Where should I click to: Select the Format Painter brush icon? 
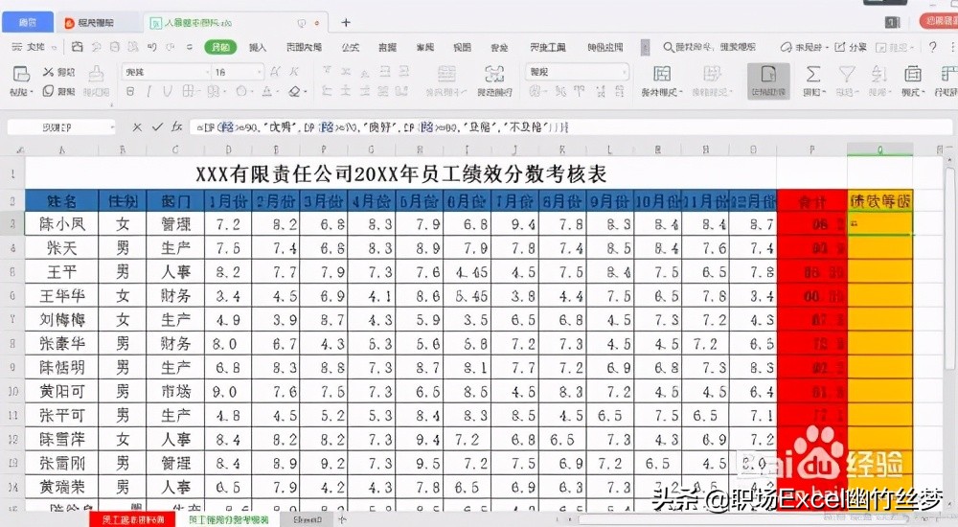(96, 74)
